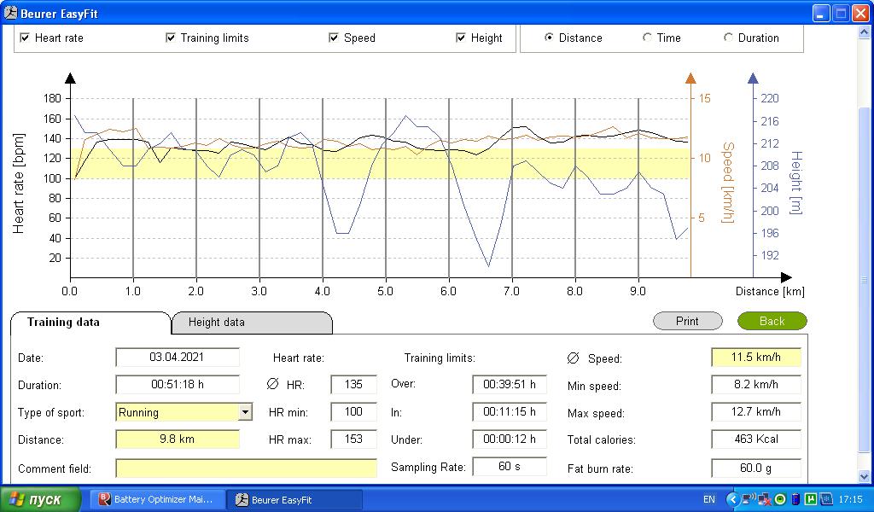Click the Over limit time 00:39:51 h
Screen dimensions: 874x512
coord(510,384)
